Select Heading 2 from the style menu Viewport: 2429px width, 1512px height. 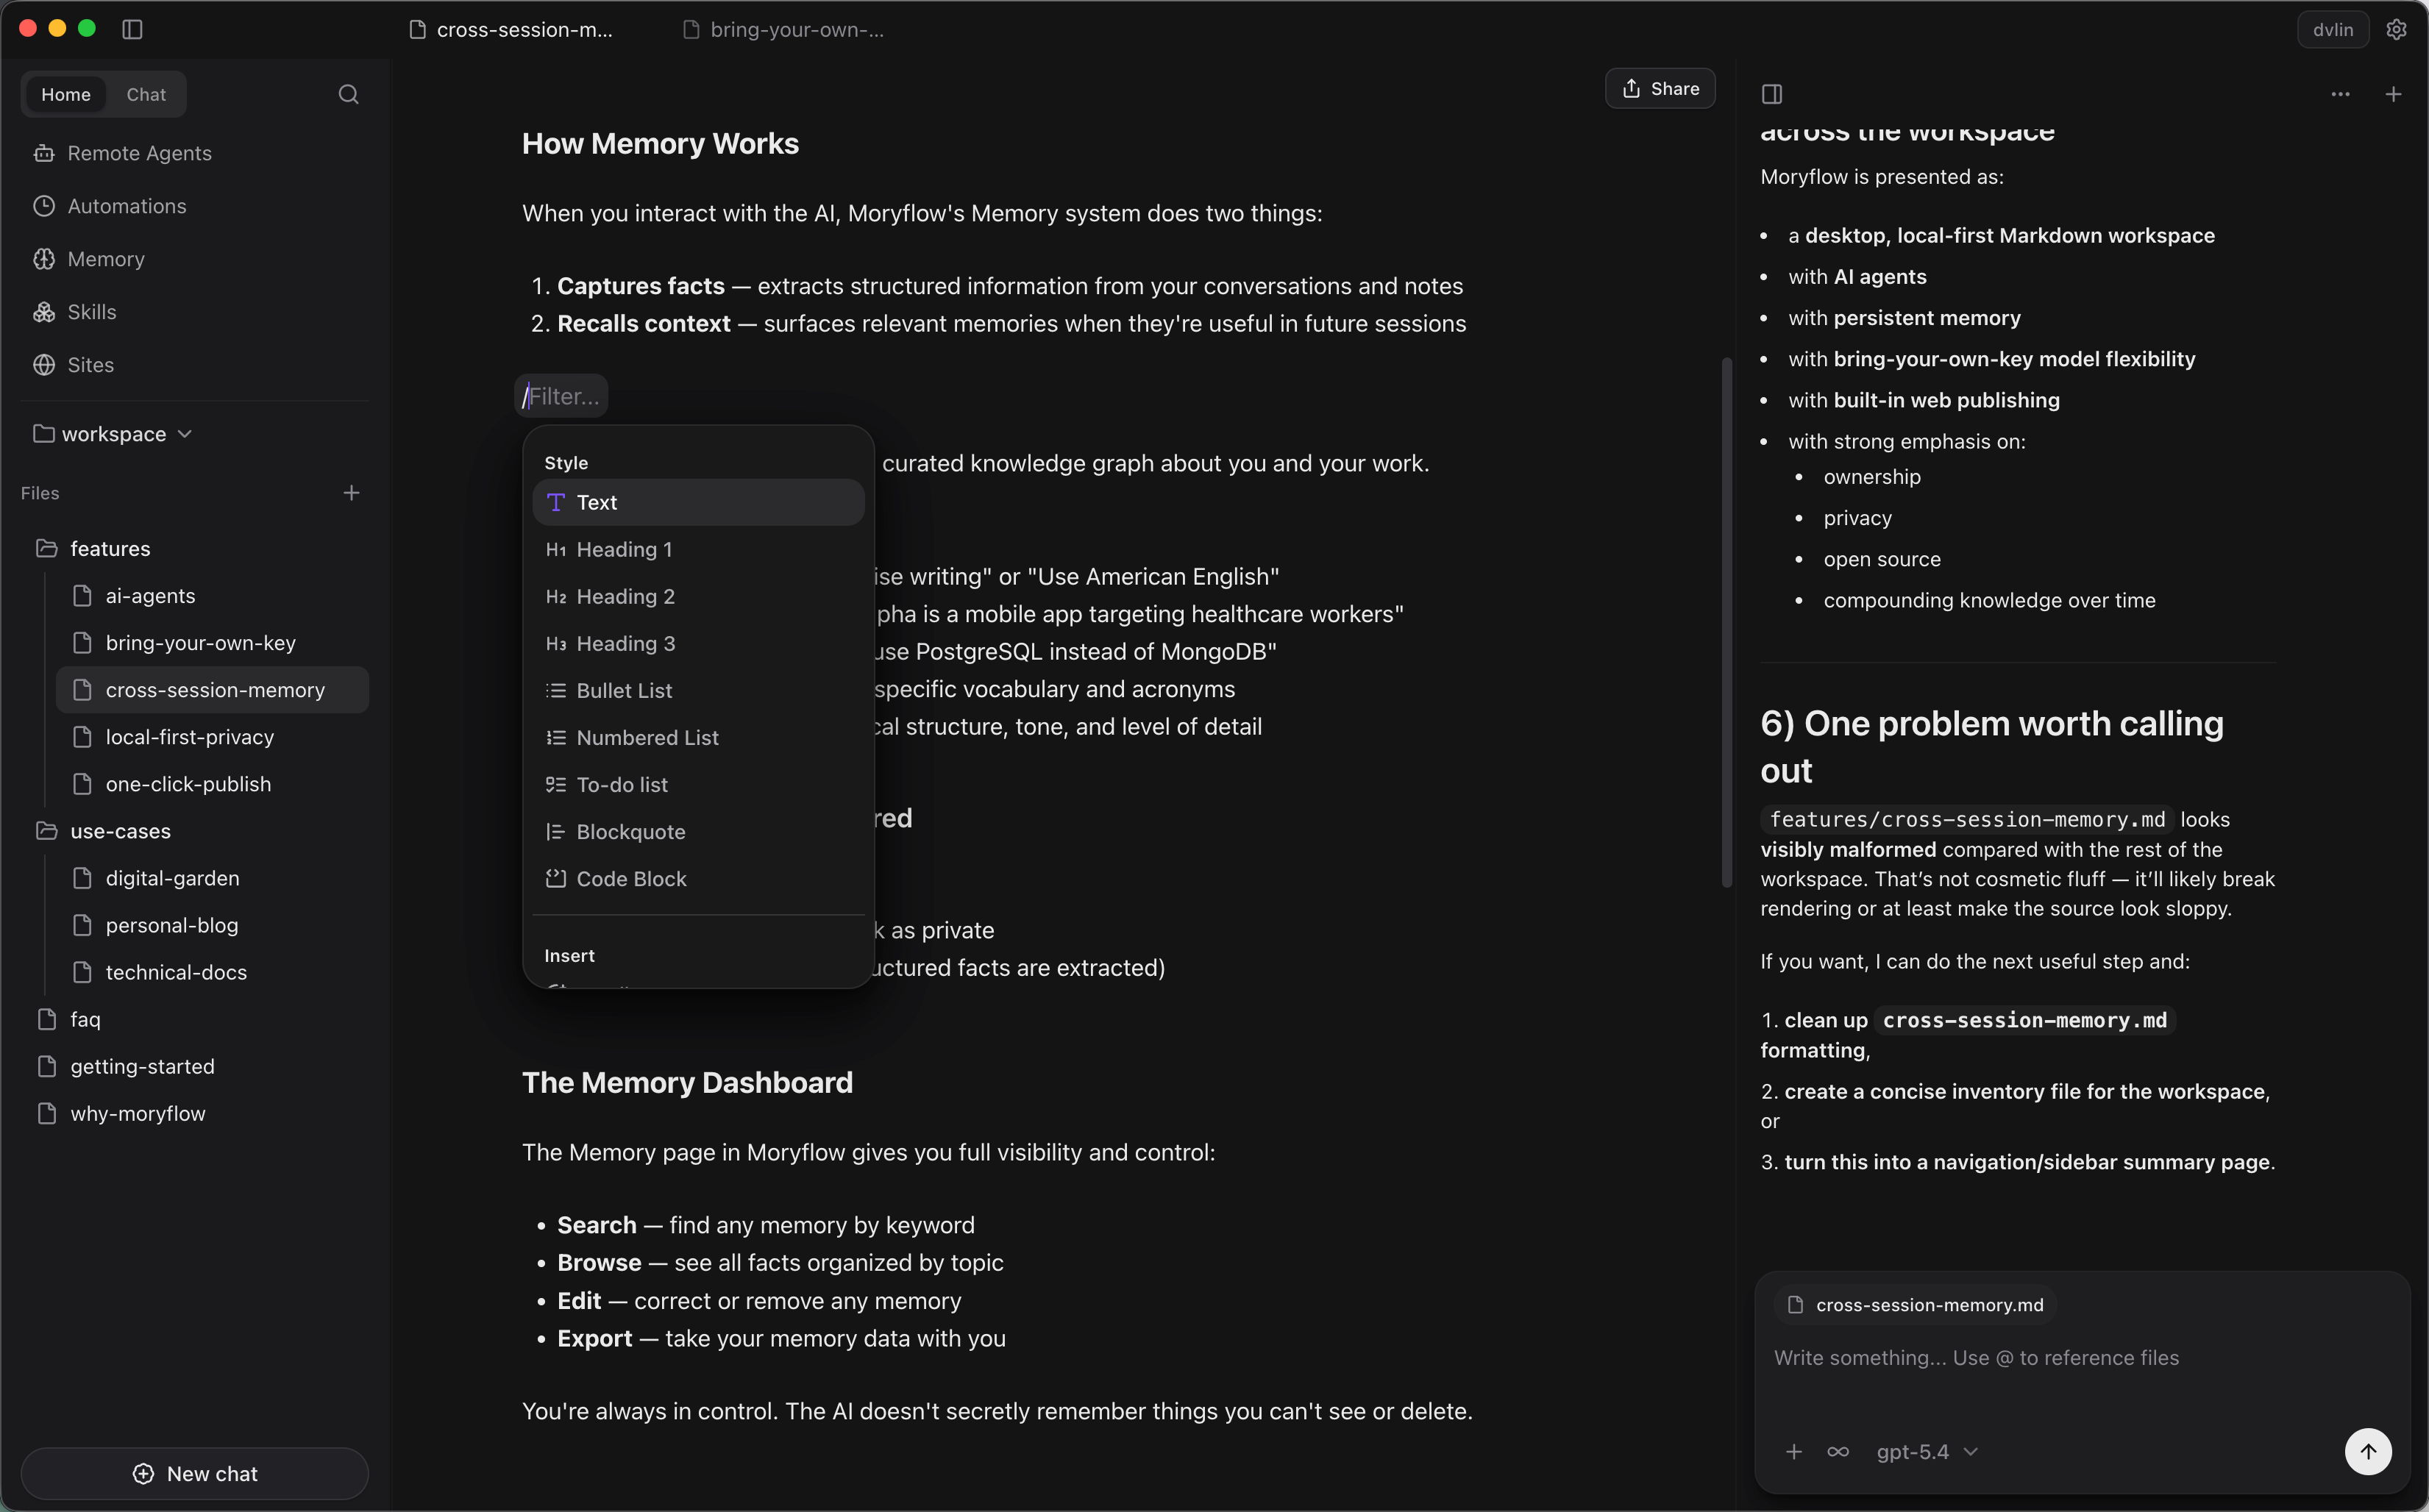(x=625, y=596)
